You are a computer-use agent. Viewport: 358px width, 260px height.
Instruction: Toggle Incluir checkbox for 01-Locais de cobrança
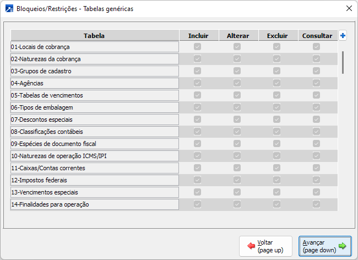(198, 47)
